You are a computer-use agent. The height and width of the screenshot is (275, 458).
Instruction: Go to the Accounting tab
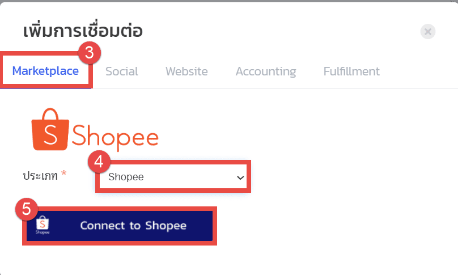(x=266, y=71)
